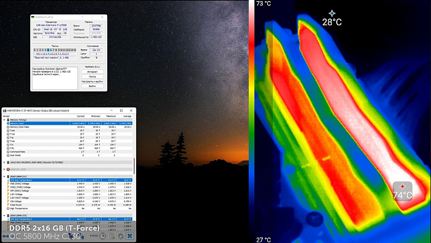This screenshot has width=431, height=243.
Task: Click the blue coldest-spot marker above 28°C
Action: coord(332,13)
